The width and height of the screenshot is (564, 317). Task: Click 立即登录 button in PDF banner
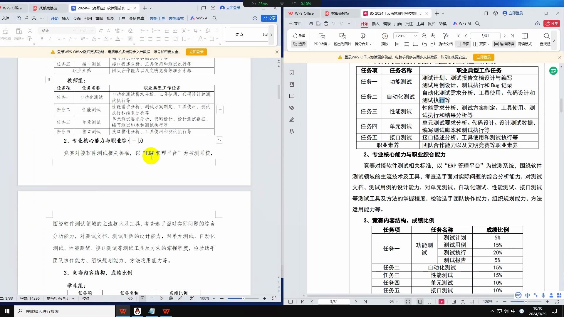(x=484, y=57)
